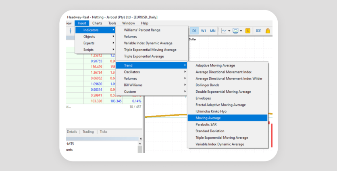Close the Navigator panel with X
The image size is (337, 171).
(140, 138)
